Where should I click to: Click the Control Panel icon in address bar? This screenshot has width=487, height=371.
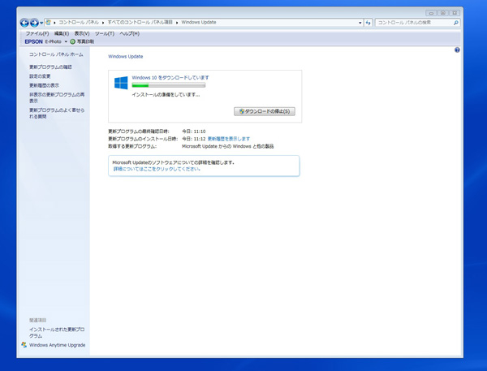click(x=48, y=23)
